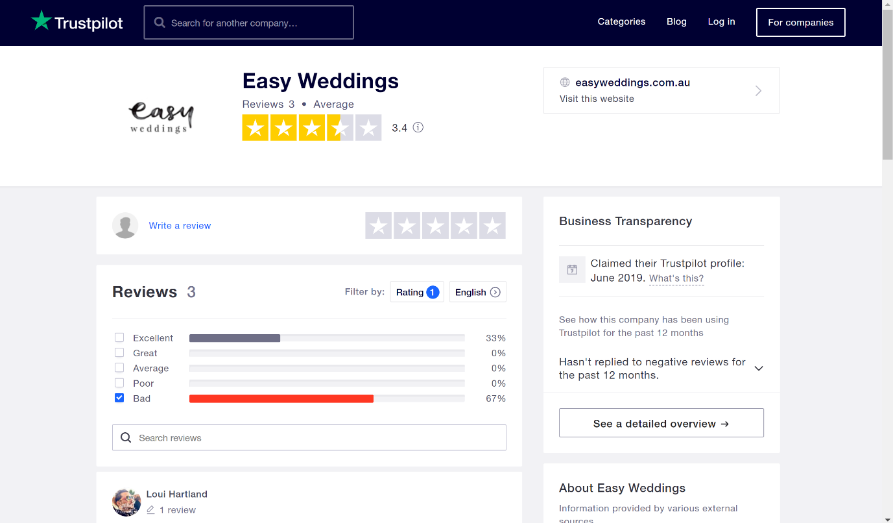Click the magnifier icon in company search
Screen dimensions: 893x523
coord(160,23)
